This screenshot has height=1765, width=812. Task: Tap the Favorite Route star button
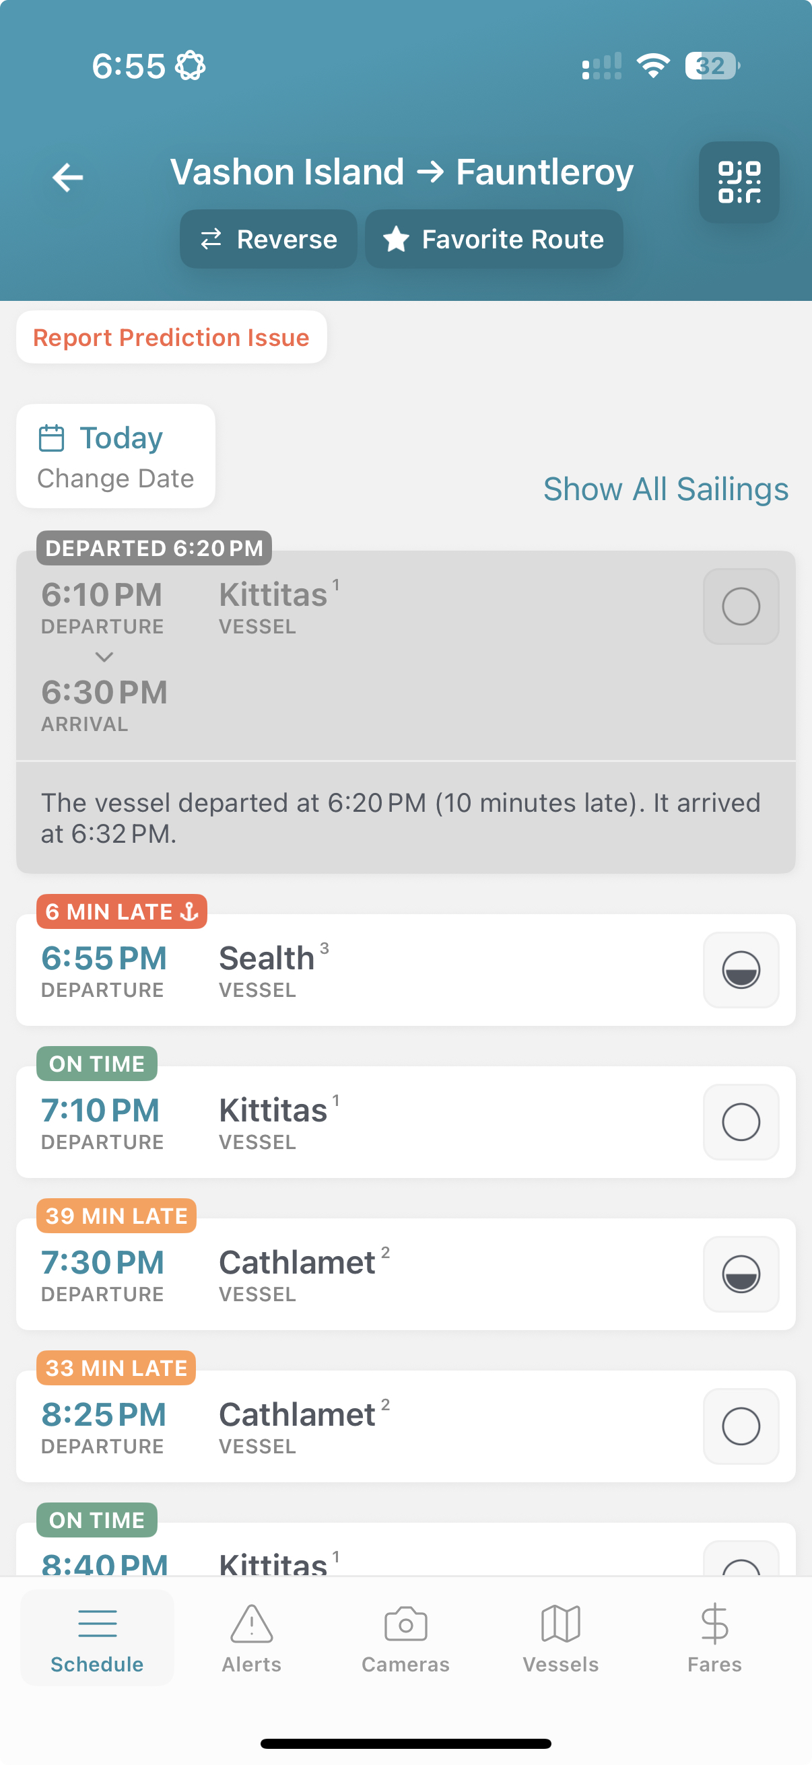(x=494, y=239)
